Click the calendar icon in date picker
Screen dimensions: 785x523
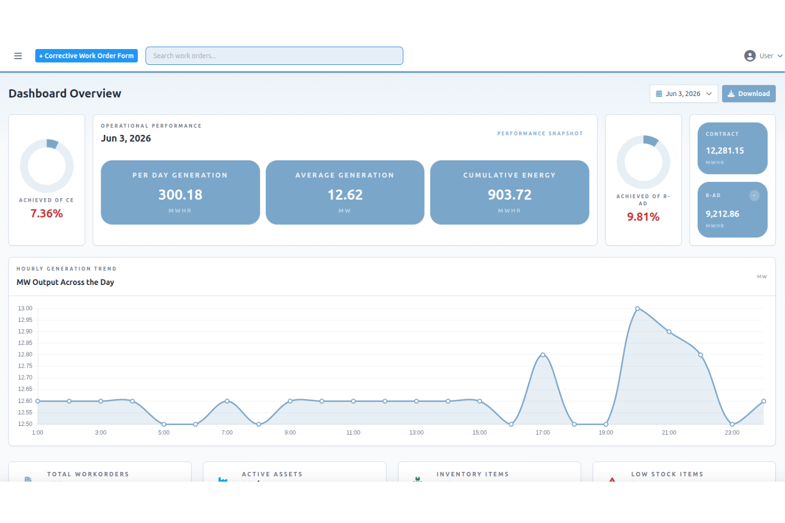pos(659,93)
